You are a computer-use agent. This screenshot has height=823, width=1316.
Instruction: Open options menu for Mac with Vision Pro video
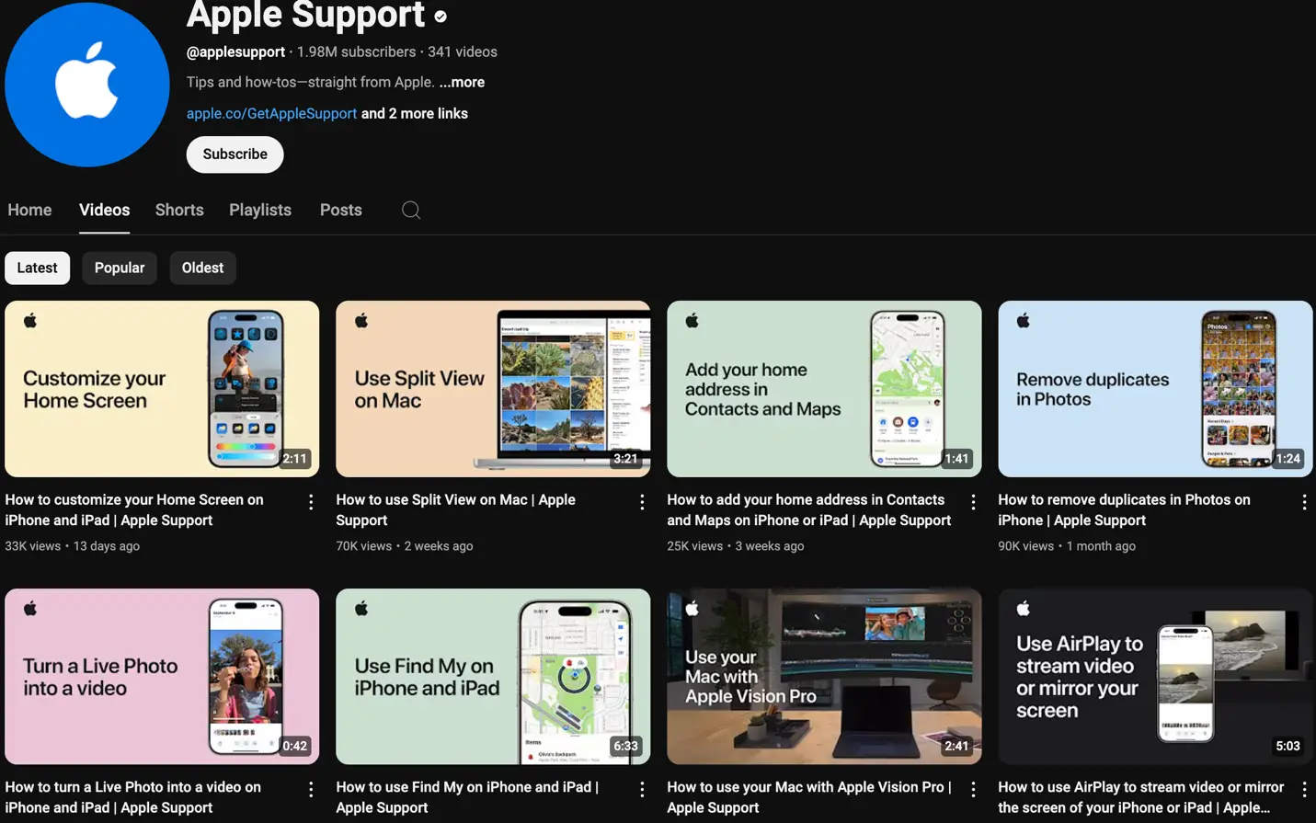click(x=973, y=789)
